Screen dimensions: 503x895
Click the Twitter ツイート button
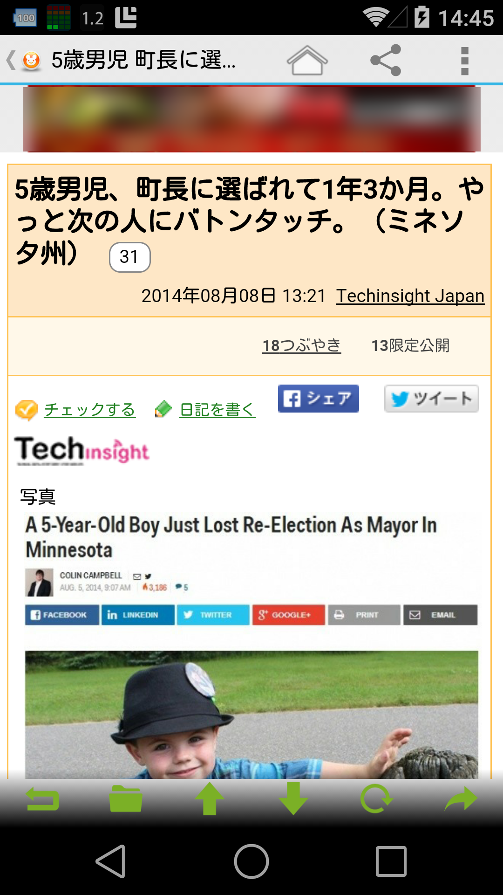click(x=432, y=399)
